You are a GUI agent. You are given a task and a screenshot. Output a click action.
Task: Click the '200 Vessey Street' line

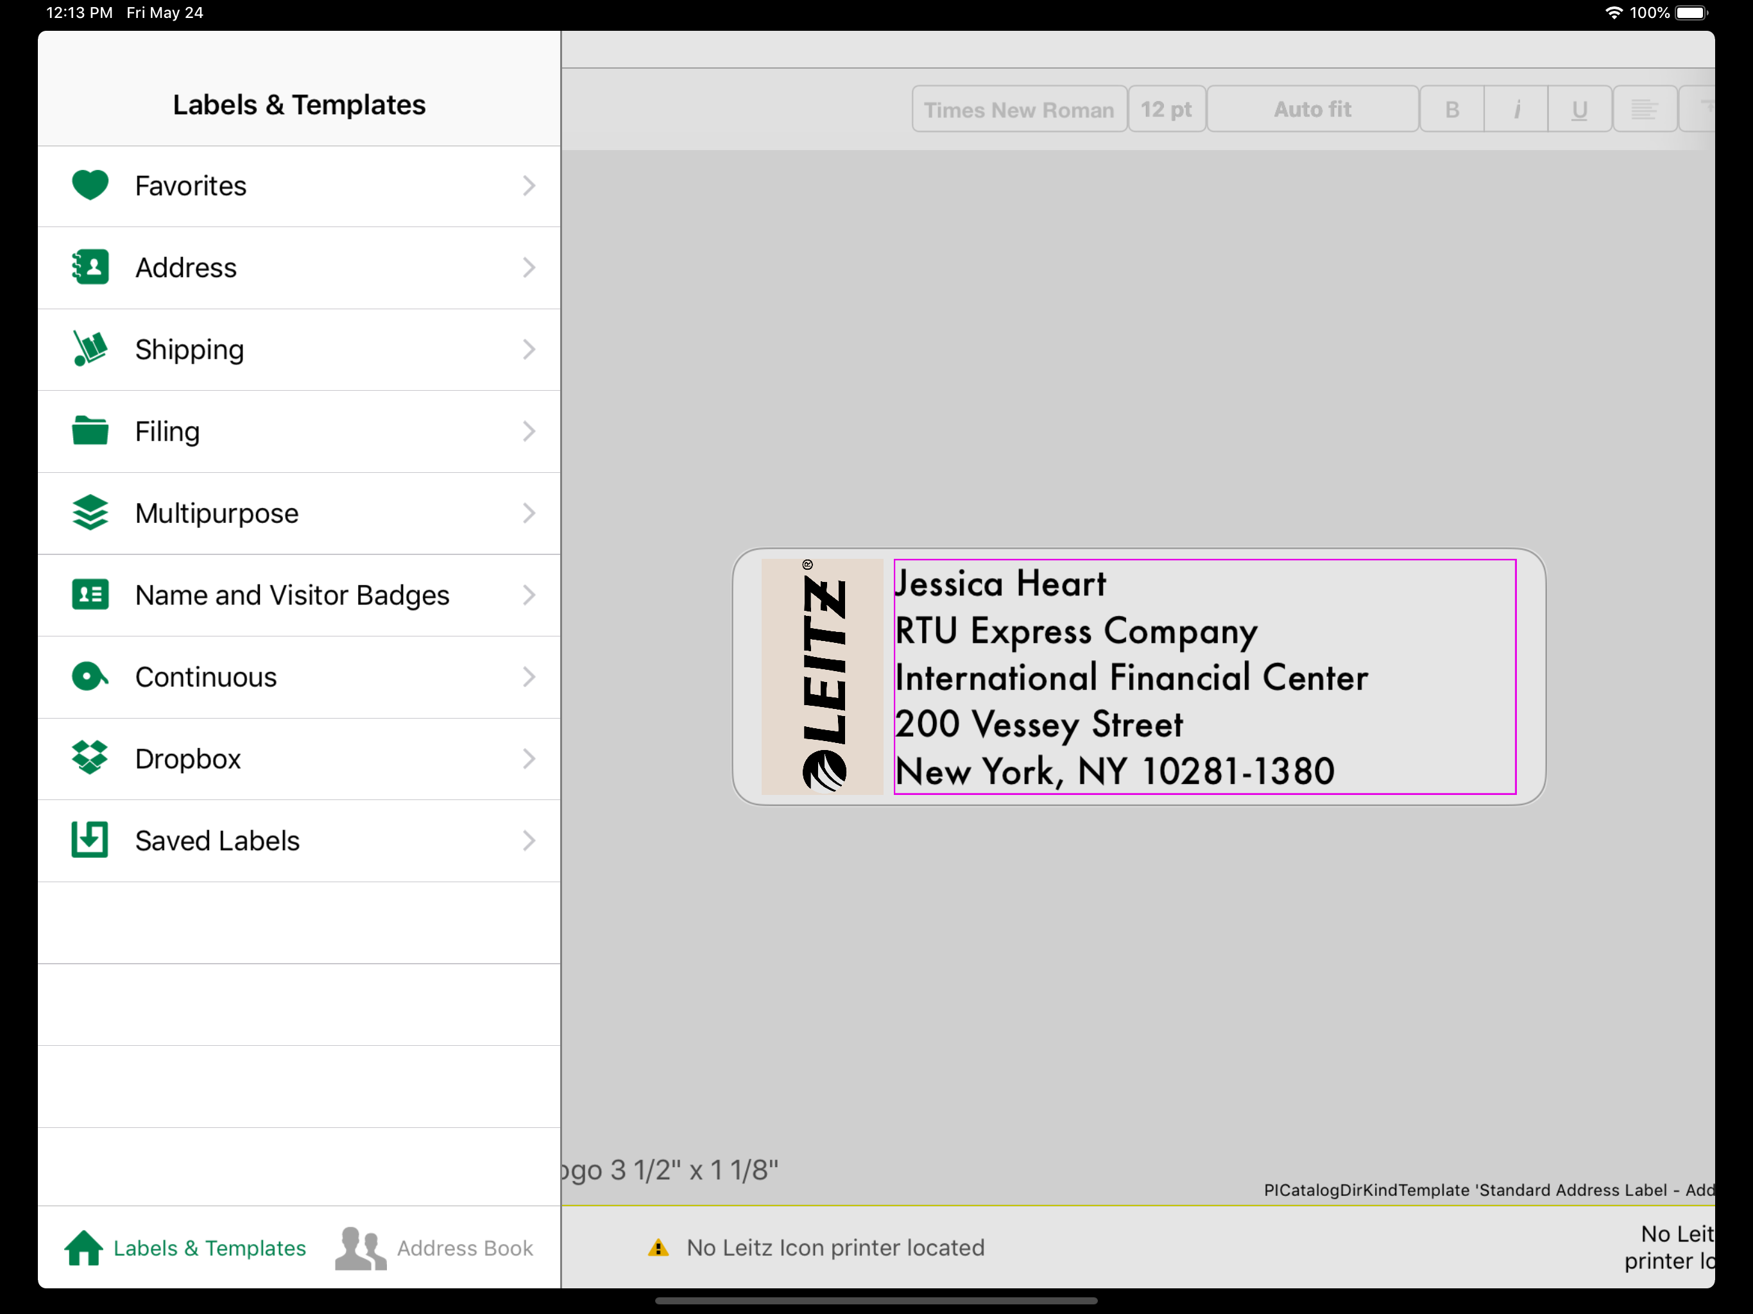(1039, 724)
